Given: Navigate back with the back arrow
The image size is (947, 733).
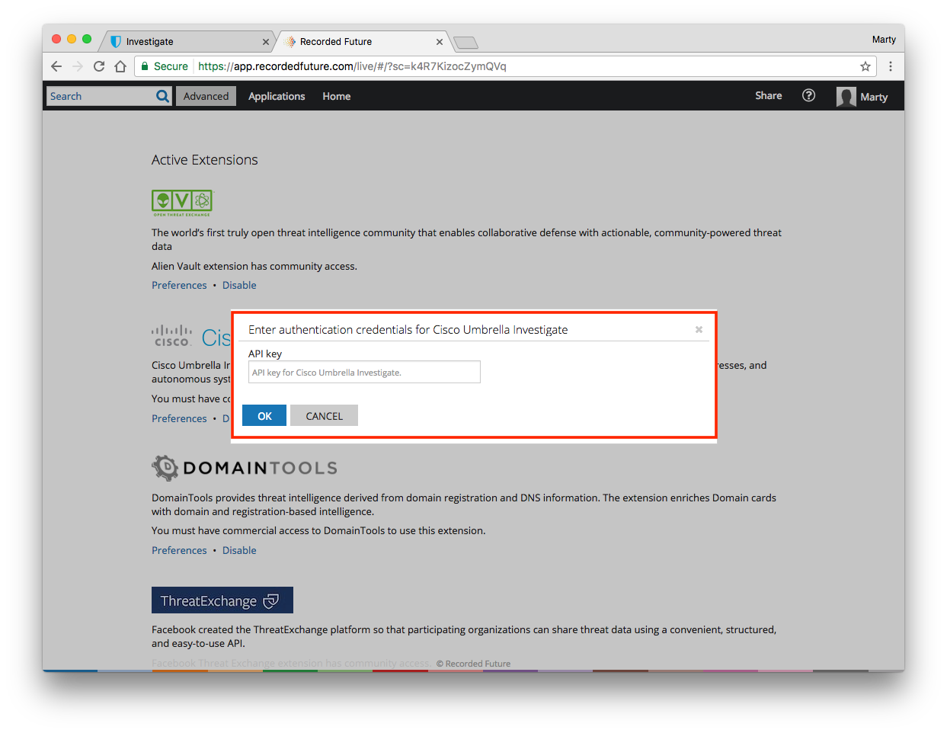Looking at the screenshot, I should click(x=56, y=66).
